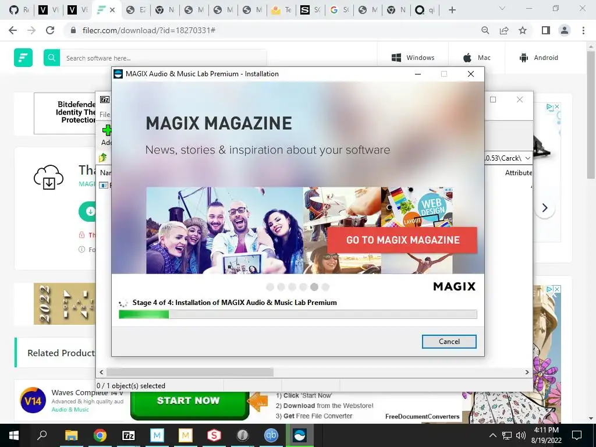This screenshot has width=596, height=447.
Task: Select the third slideshow indicator dot
Action: pos(292,287)
